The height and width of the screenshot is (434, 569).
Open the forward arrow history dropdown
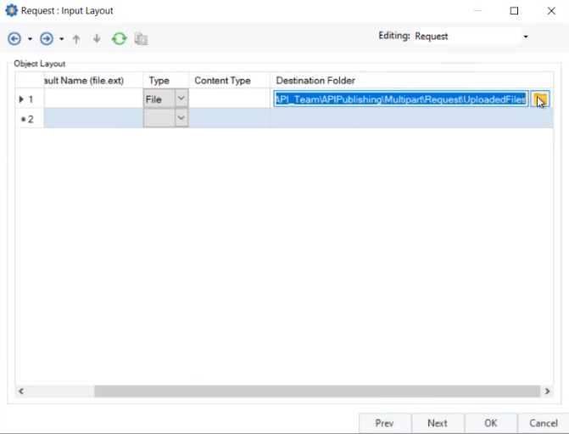pyautogui.click(x=62, y=39)
